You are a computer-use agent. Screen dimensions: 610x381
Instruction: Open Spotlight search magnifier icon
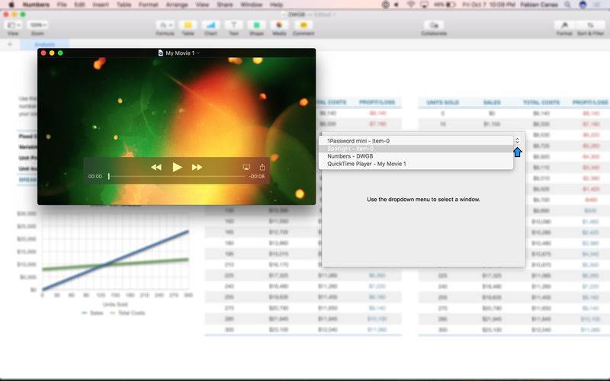click(567, 5)
